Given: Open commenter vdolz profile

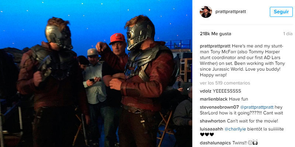Looking at the screenshot, I should point(205,91).
